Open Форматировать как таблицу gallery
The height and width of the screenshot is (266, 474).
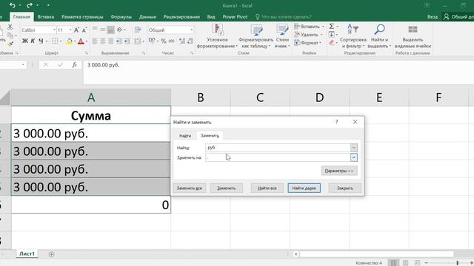256,36
